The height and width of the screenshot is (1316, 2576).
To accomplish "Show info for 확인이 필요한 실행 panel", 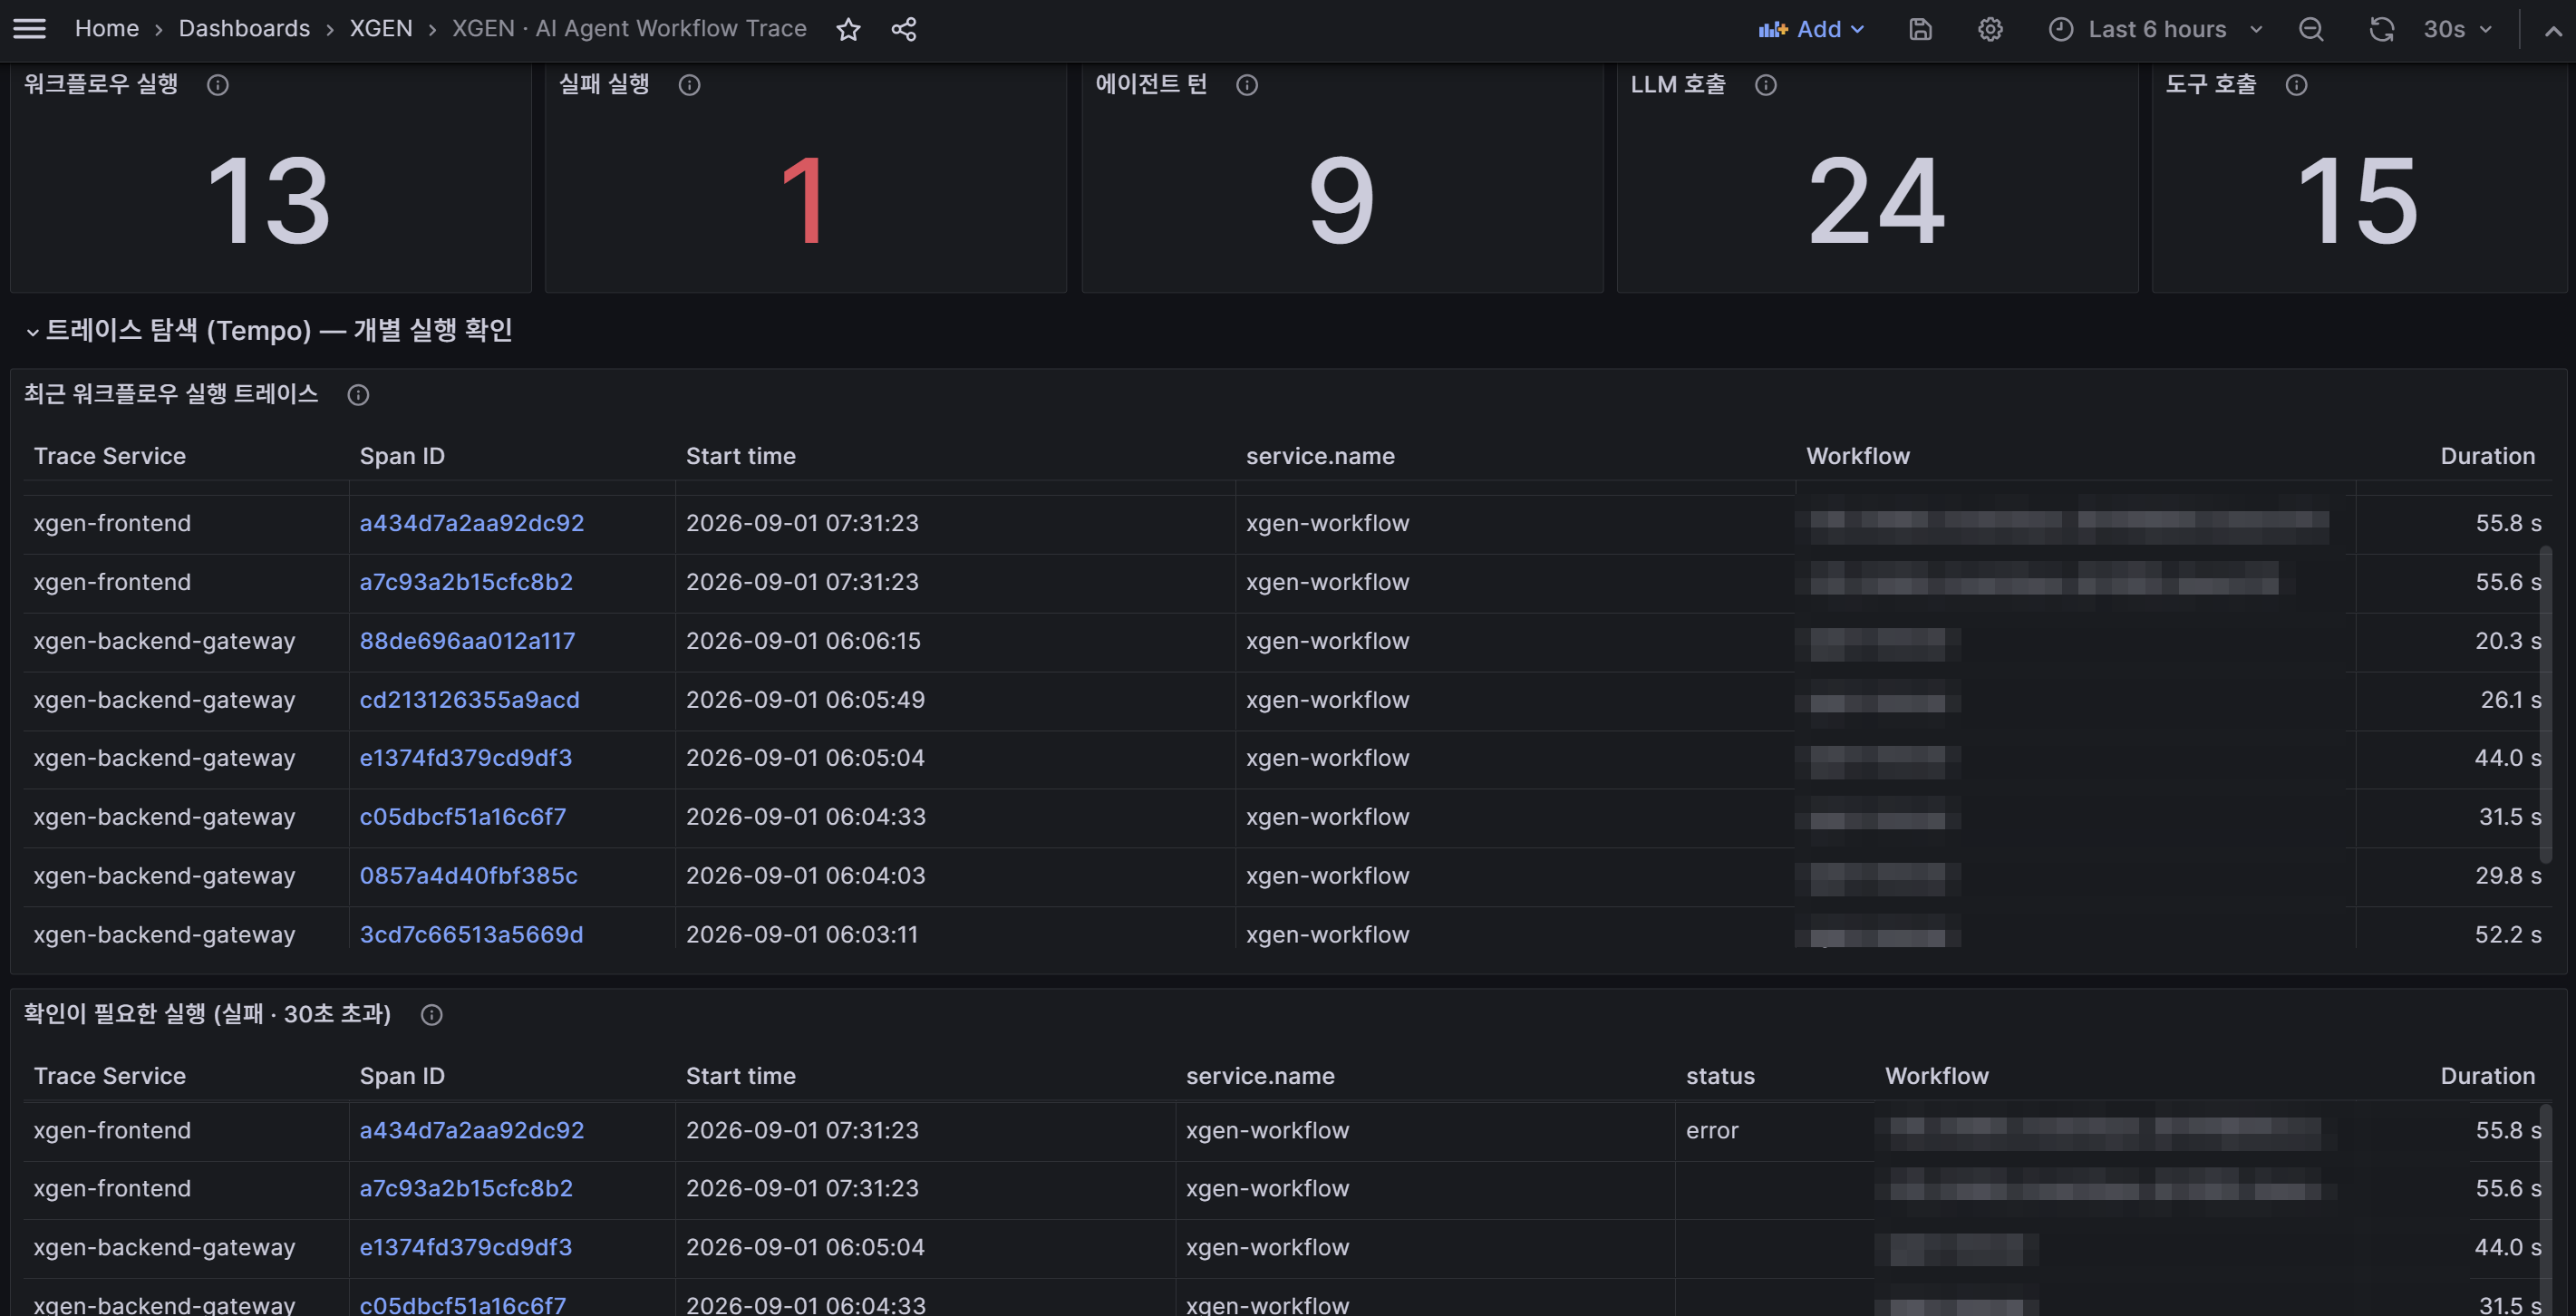I will pyautogui.click(x=431, y=1015).
